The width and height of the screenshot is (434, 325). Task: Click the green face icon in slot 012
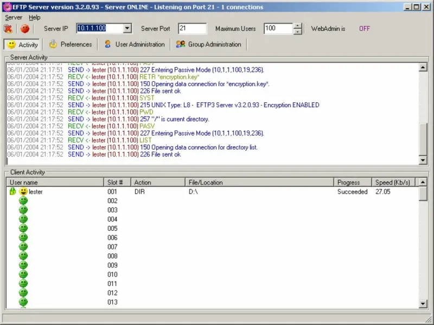23,292
